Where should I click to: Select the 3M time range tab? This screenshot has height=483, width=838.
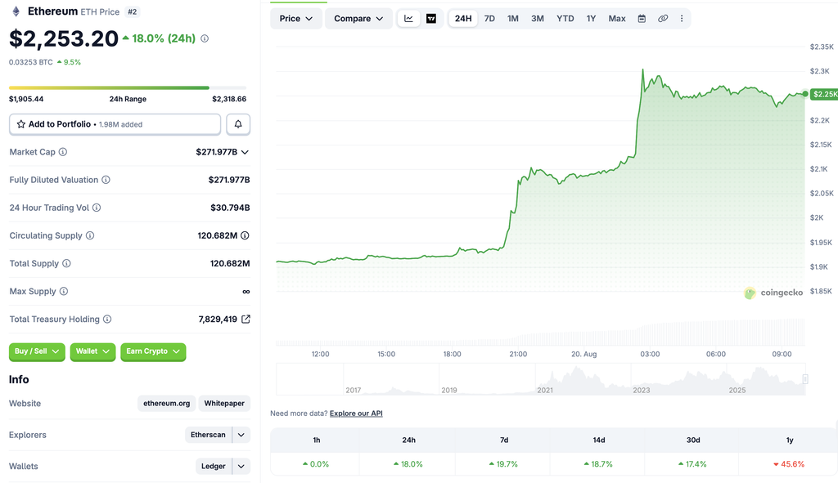[x=538, y=19]
